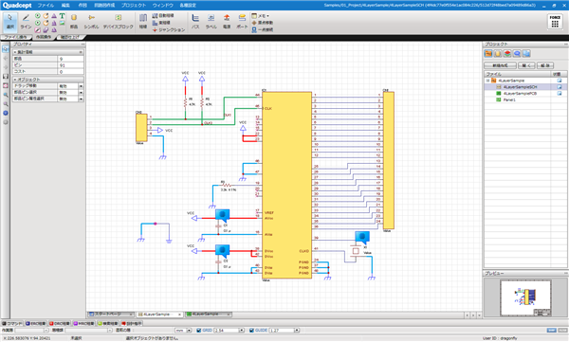Select the ライン (line) drawing tool
Image resolution: width=569 pixels, height=342 pixels.
pos(26,22)
